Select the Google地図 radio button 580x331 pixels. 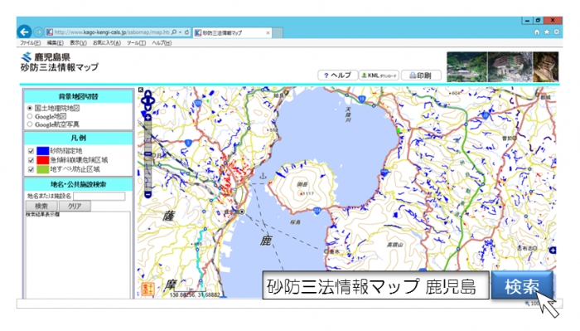[x=30, y=116]
